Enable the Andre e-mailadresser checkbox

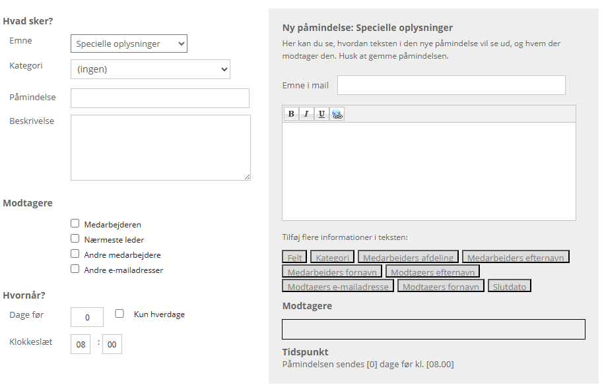coord(75,269)
